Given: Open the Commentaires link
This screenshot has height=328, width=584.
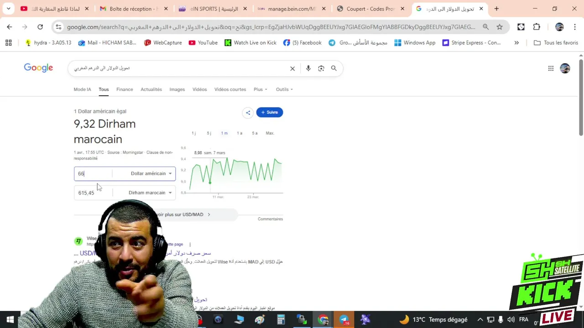Looking at the screenshot, I should coord(270,219).
